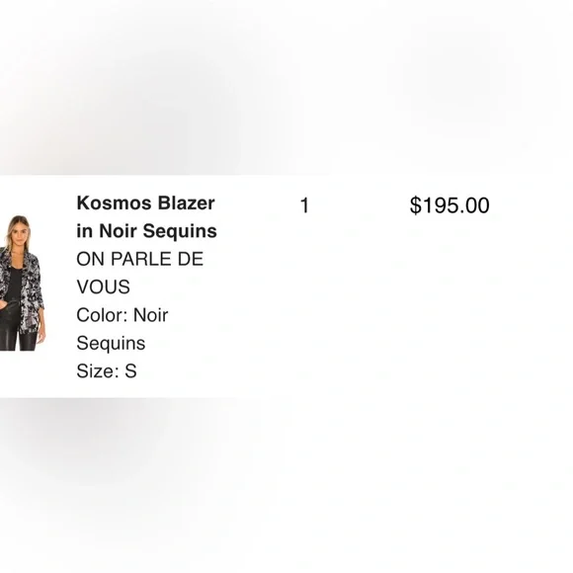This screenshot has height=573, width=573.
Task: Click the word VOUS in the brand name
Action: (x=103, y=287)
